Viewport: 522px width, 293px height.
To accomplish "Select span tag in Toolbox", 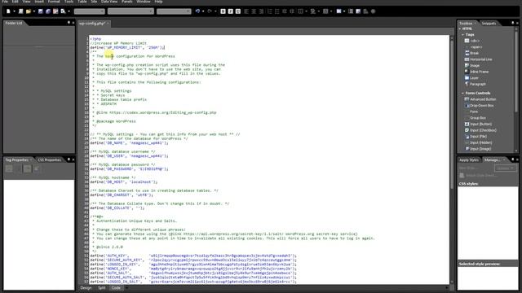I will pyautogui.click(x=473, y=47).
